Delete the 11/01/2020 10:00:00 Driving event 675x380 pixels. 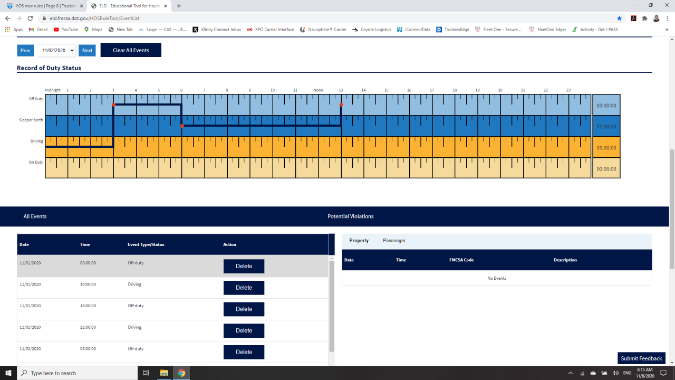pyautogui.click(x=244, y=288)
